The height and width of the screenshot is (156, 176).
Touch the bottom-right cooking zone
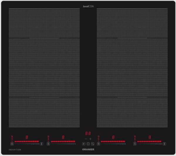[x=132, y=112]
